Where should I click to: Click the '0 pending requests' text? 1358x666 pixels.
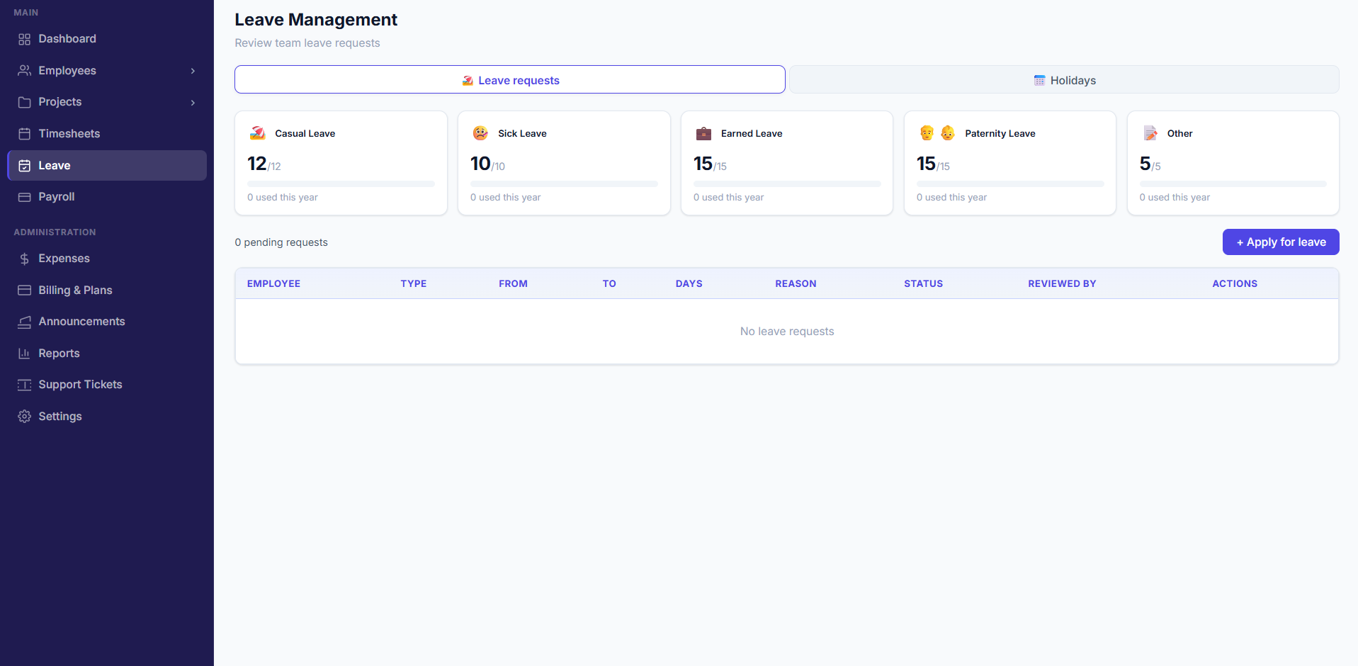point(281,242)
